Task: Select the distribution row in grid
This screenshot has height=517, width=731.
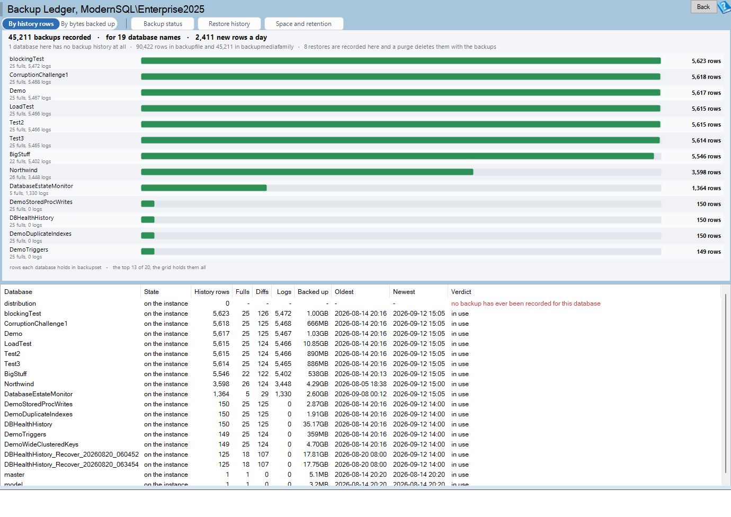Action: (x=360, y=304)
